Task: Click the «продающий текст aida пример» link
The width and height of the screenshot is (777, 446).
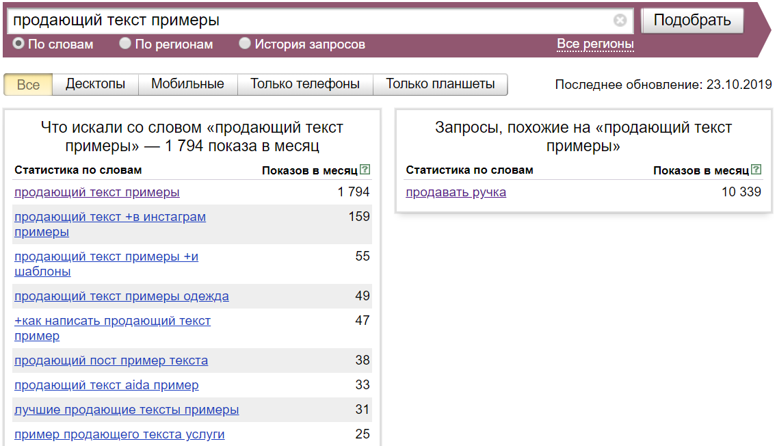Action: pyautogui.click(x=106, y=384)
